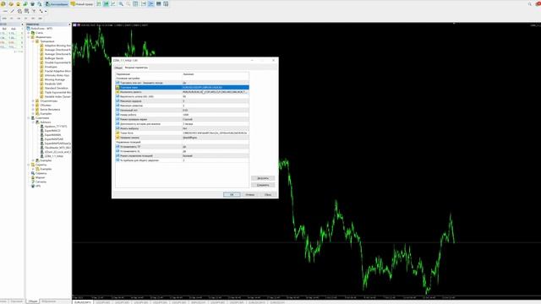The height and width of the screenshot is (304, 541).
Task: Select the highlighted Торговые пары parameter row
Action: 182,88
